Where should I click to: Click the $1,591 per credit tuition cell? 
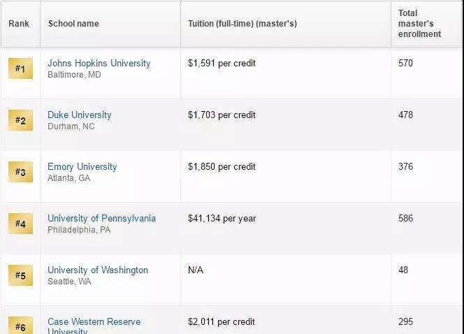(222, 63)
